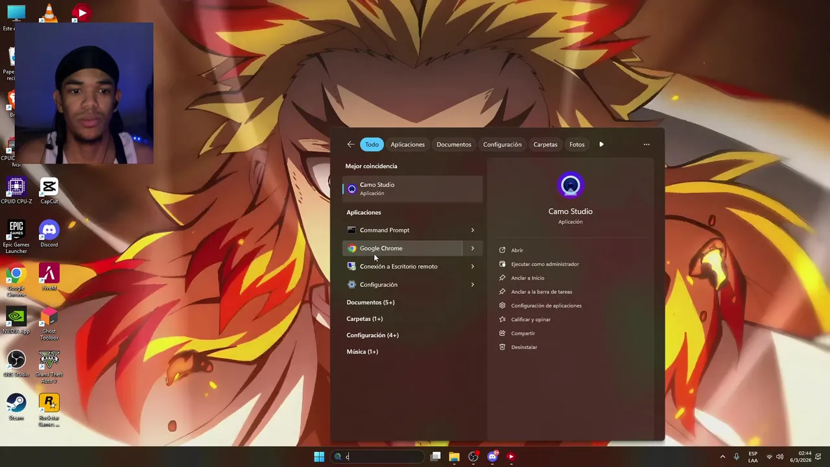
Task: Select the VLC cone desktop icon
Action: tap(49, 12)
